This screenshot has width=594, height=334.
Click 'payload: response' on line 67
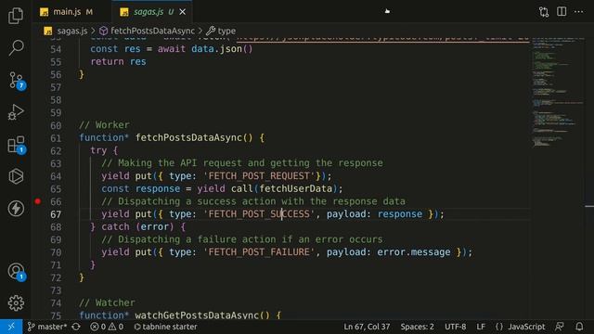[374, 214]
